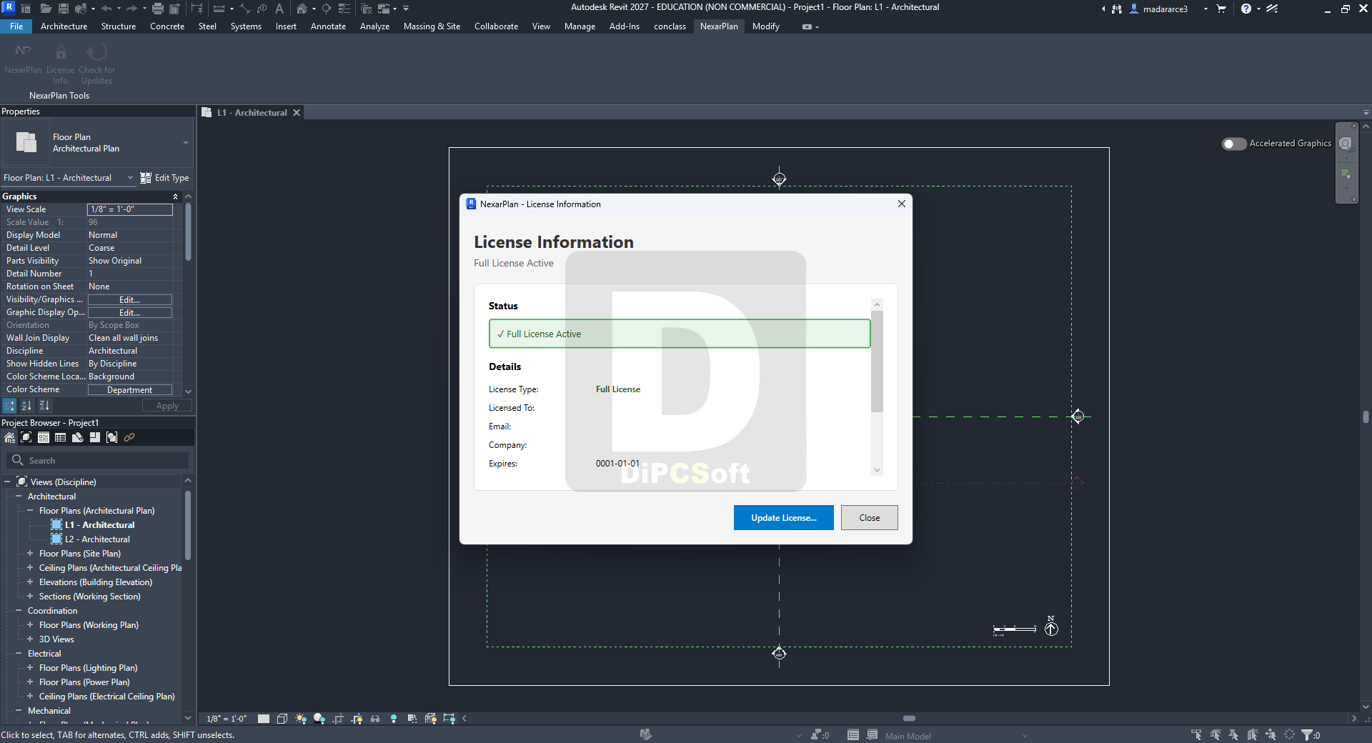Open the Collaborate ribbon tab
Viewport: 1372px width, 743px height.
point(496,26)
